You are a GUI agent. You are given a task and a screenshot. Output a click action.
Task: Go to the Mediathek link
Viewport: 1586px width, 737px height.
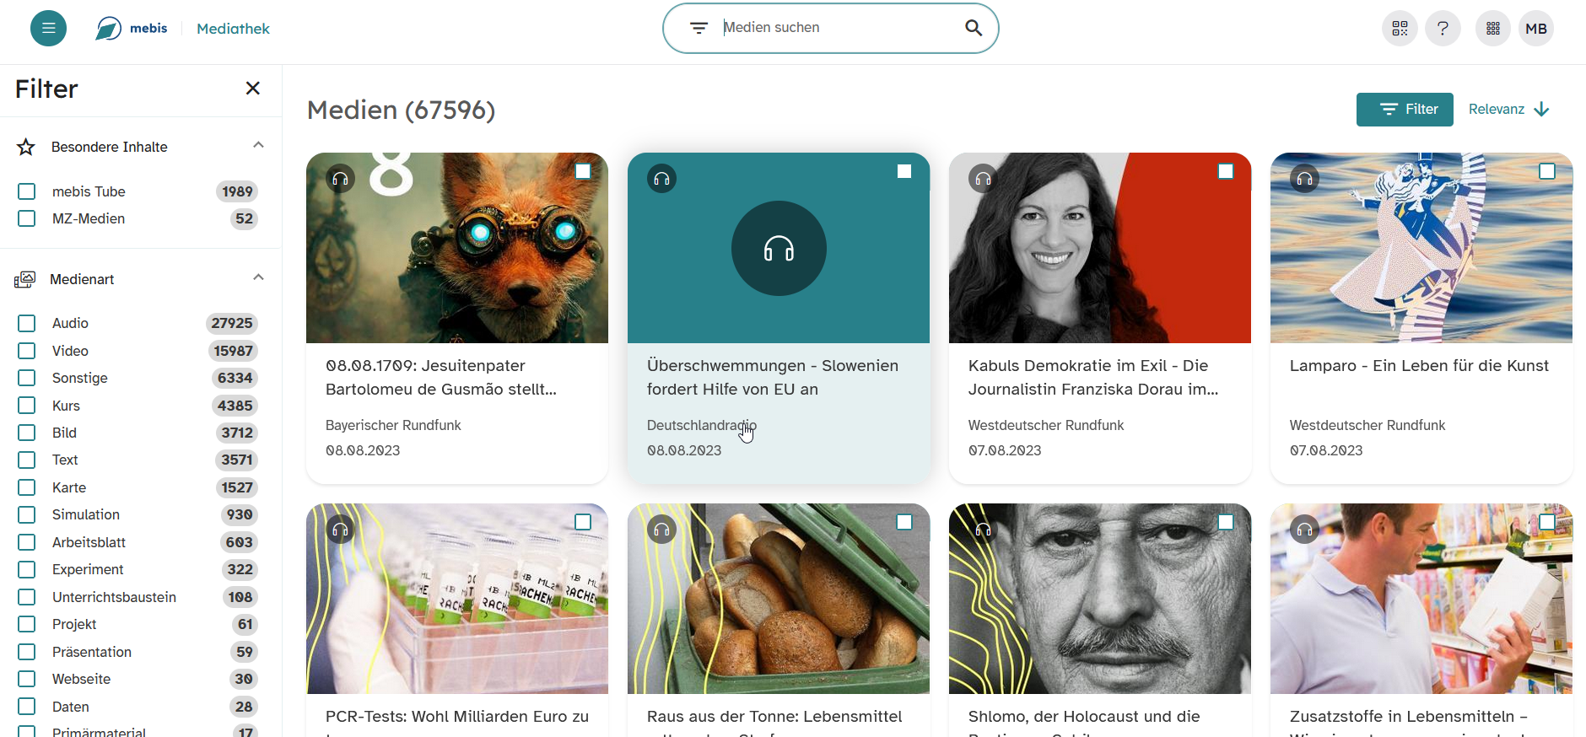(233, 29)
